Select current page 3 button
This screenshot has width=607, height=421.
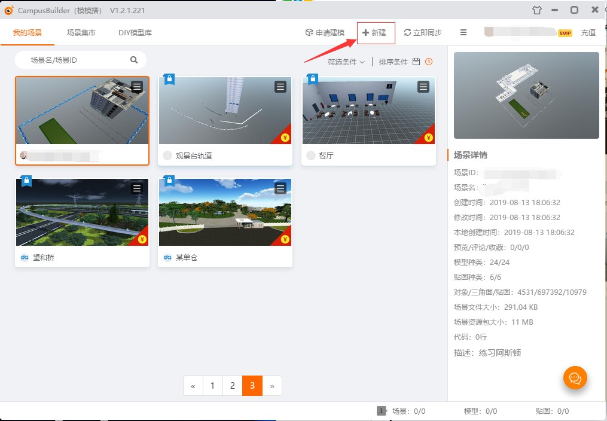point(252,386)
